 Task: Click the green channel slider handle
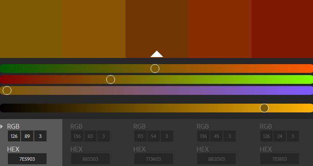(111, 79)
